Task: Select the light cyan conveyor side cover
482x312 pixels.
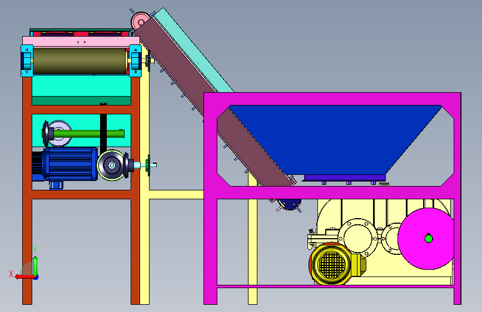Action: pos(193,51)
